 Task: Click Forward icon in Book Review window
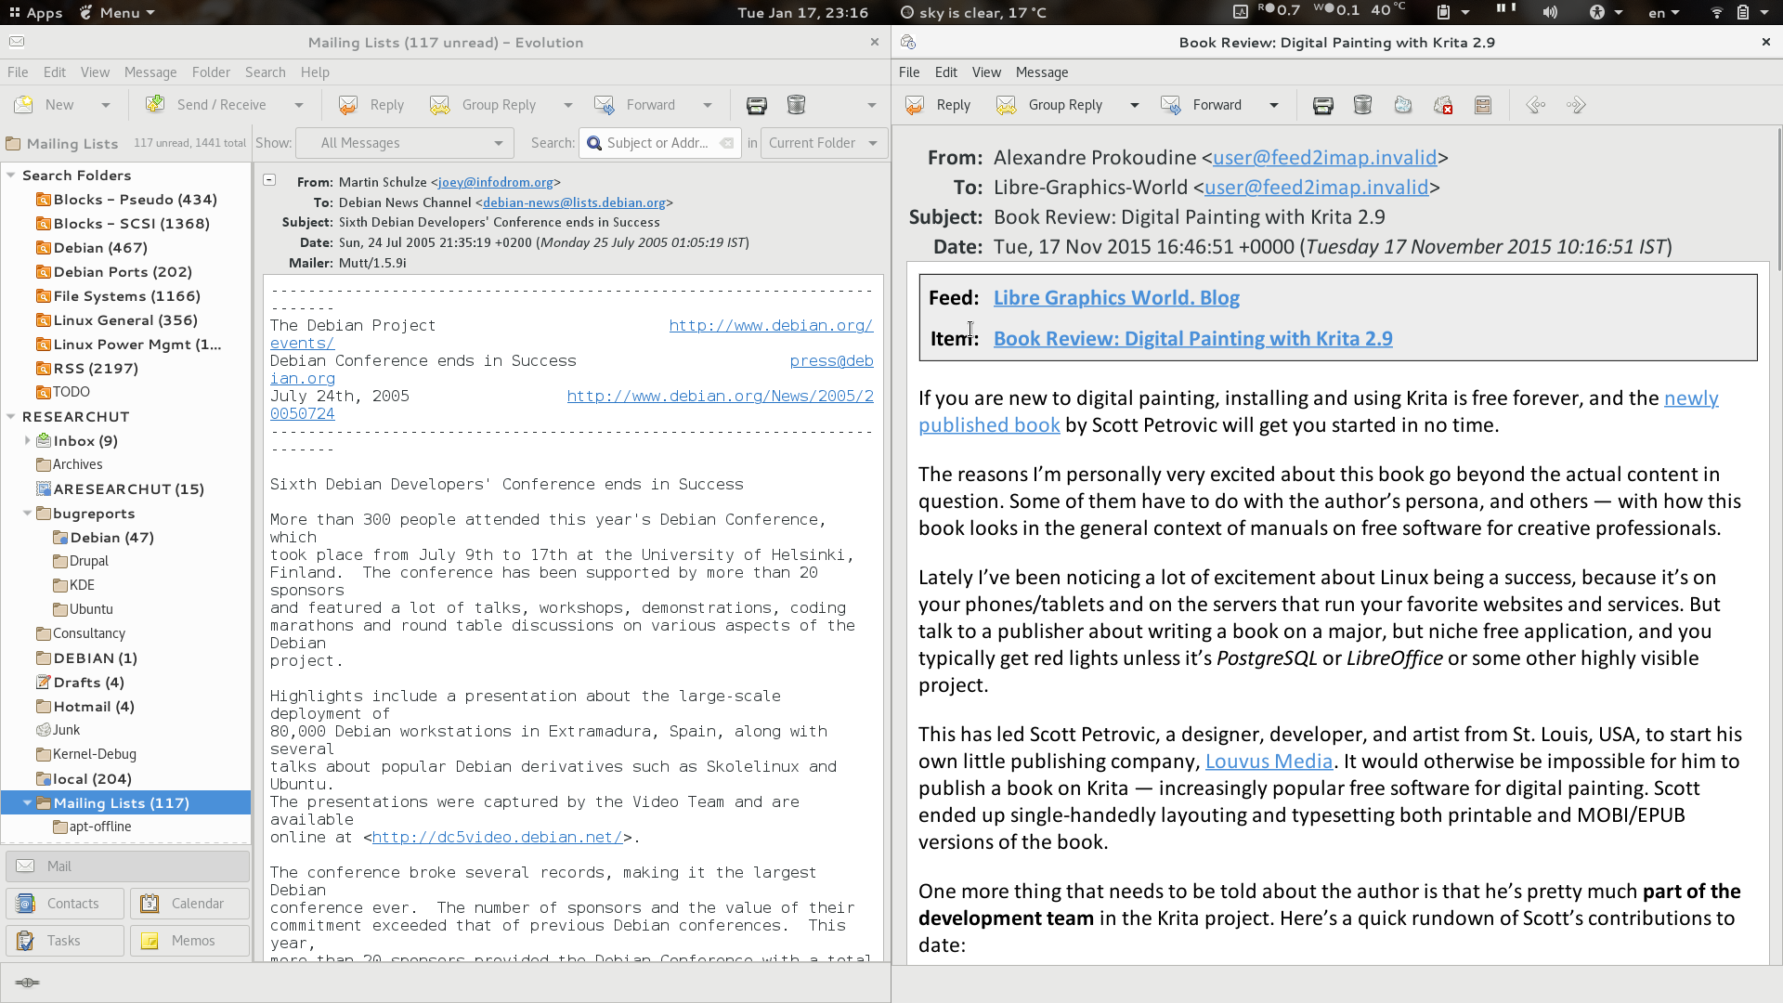(x=1171, y=105)
